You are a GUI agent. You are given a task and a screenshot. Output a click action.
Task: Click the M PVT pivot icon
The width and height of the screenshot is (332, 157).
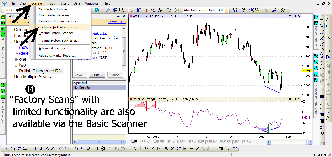pyautogui.click(x=243, y=10)
